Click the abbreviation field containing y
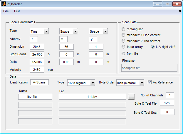Screen dimensions: 183x134 click(x=93, y=39)
